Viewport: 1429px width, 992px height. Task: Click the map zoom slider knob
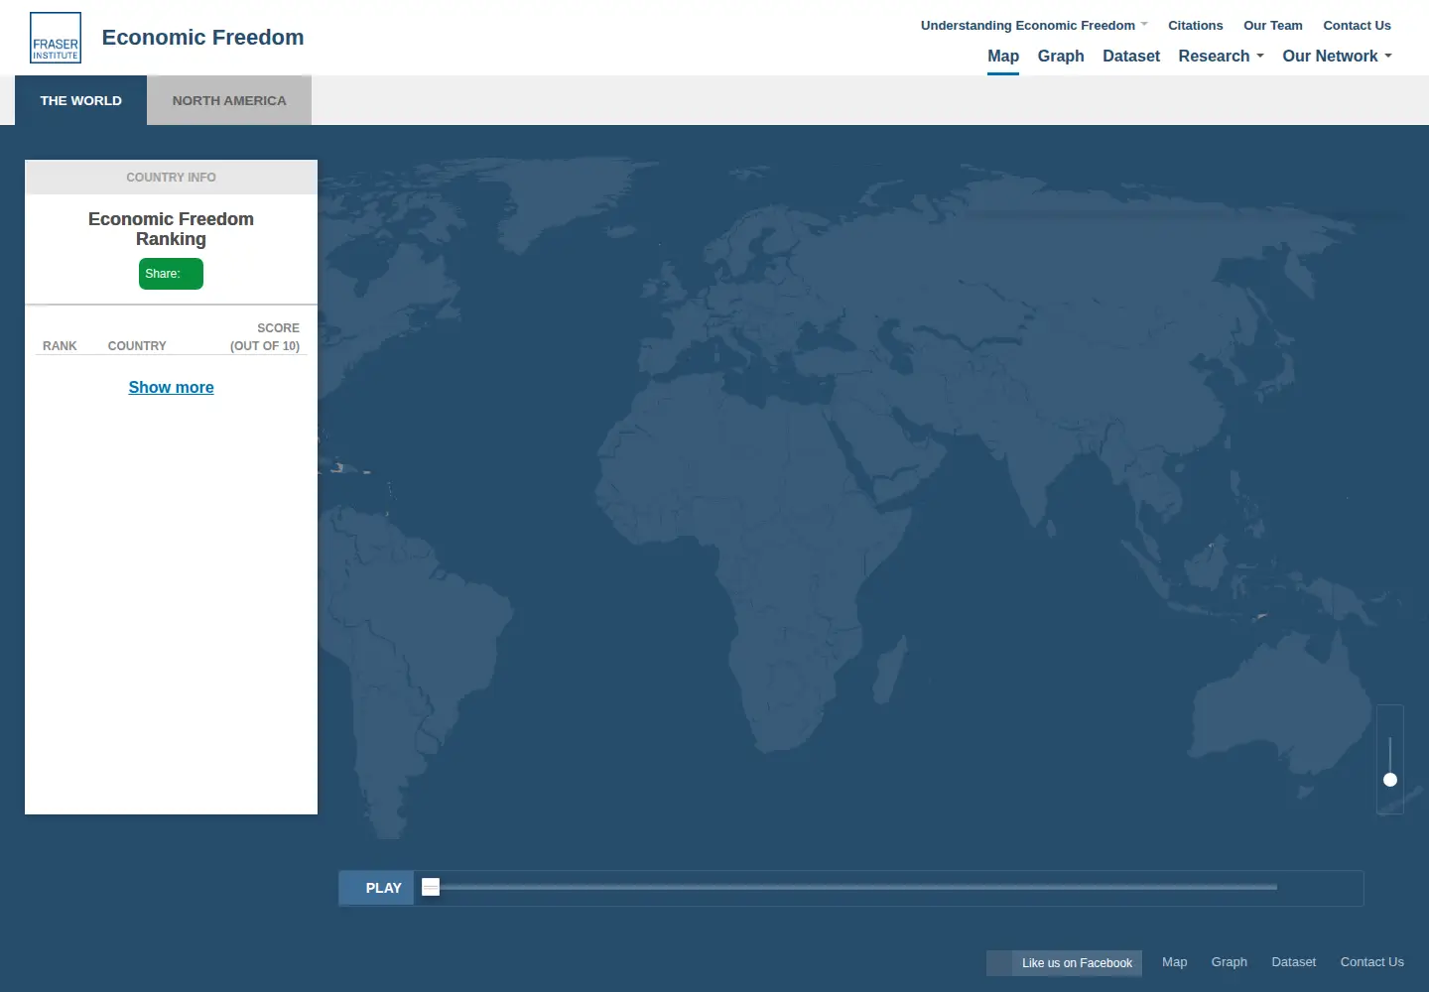(x=1390, y=780)
